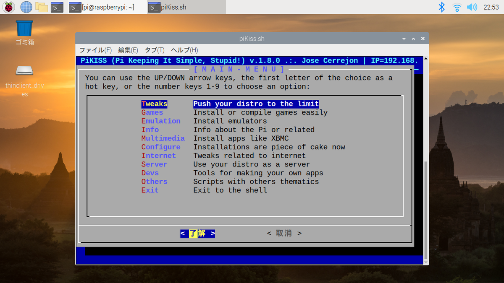Open the Raspberry Pi main menu

point(9,7)
